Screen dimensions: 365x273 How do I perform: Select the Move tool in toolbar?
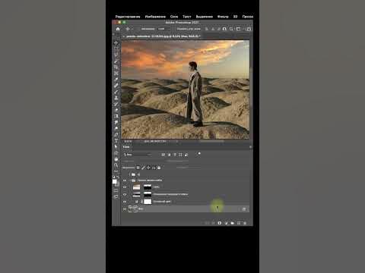(x=116, y=42)
